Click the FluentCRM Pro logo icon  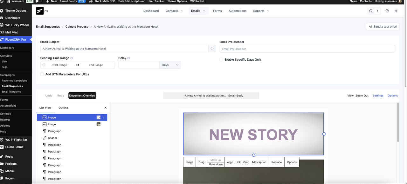(x=40, y=11)
